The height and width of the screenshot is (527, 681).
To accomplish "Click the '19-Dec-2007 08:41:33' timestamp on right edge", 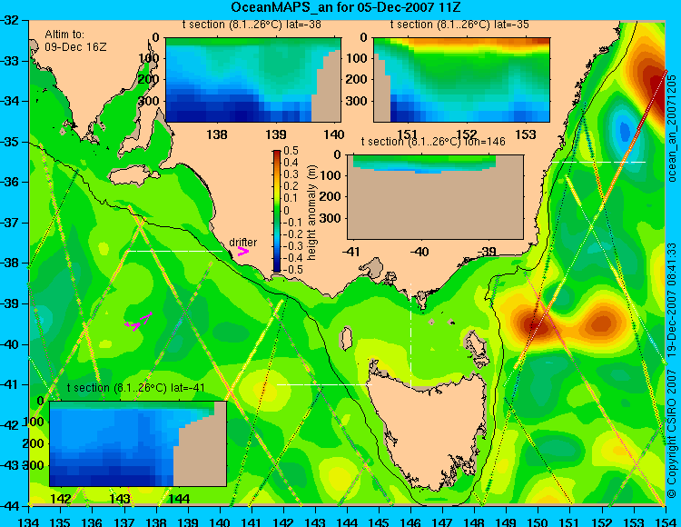I will coord(671,300).
